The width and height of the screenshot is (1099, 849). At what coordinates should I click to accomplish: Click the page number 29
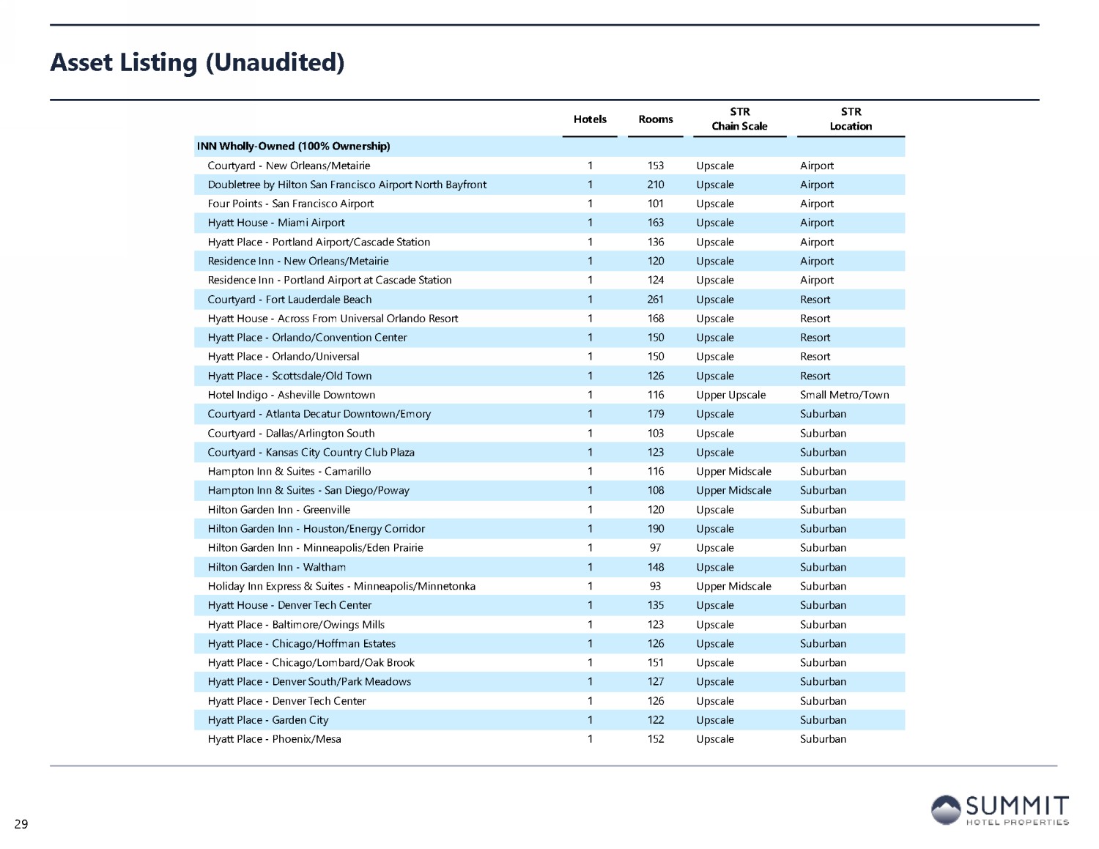click(21, 824)
